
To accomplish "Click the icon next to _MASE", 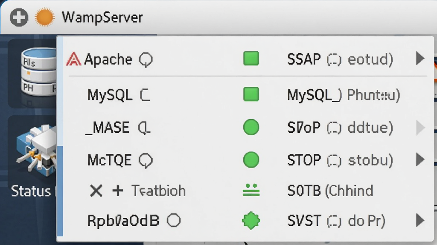I will [144, 128].
